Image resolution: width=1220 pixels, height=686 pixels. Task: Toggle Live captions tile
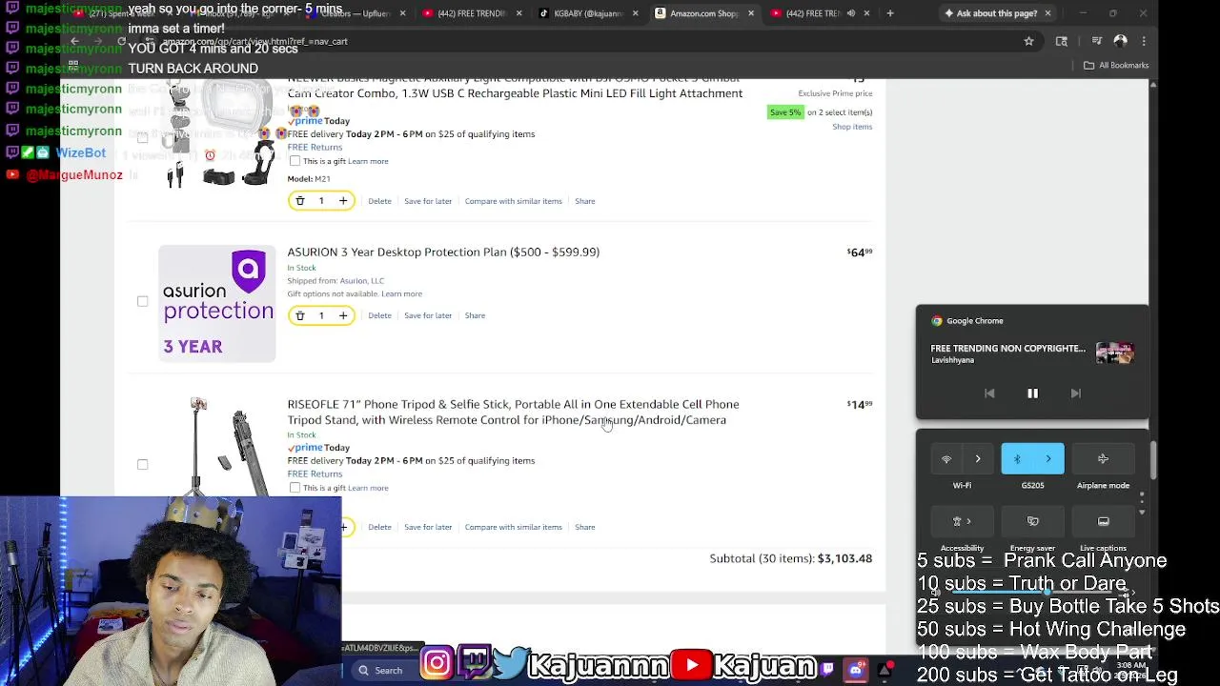tap(1103, 521)
